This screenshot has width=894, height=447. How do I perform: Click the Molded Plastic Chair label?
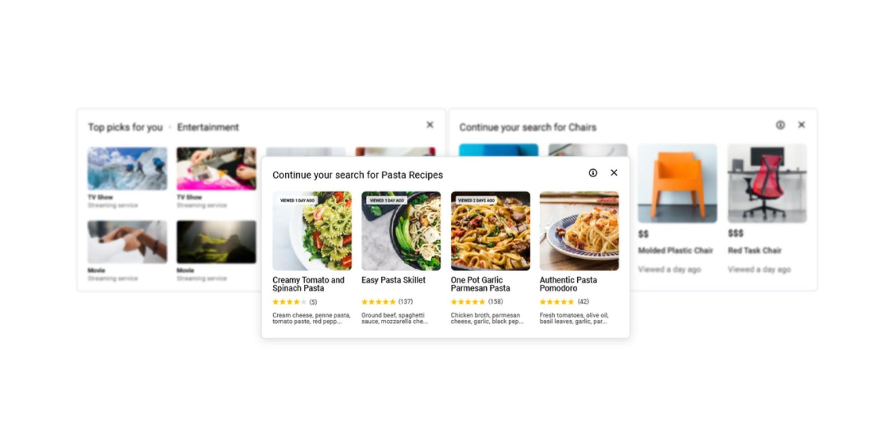coord(676,250)
